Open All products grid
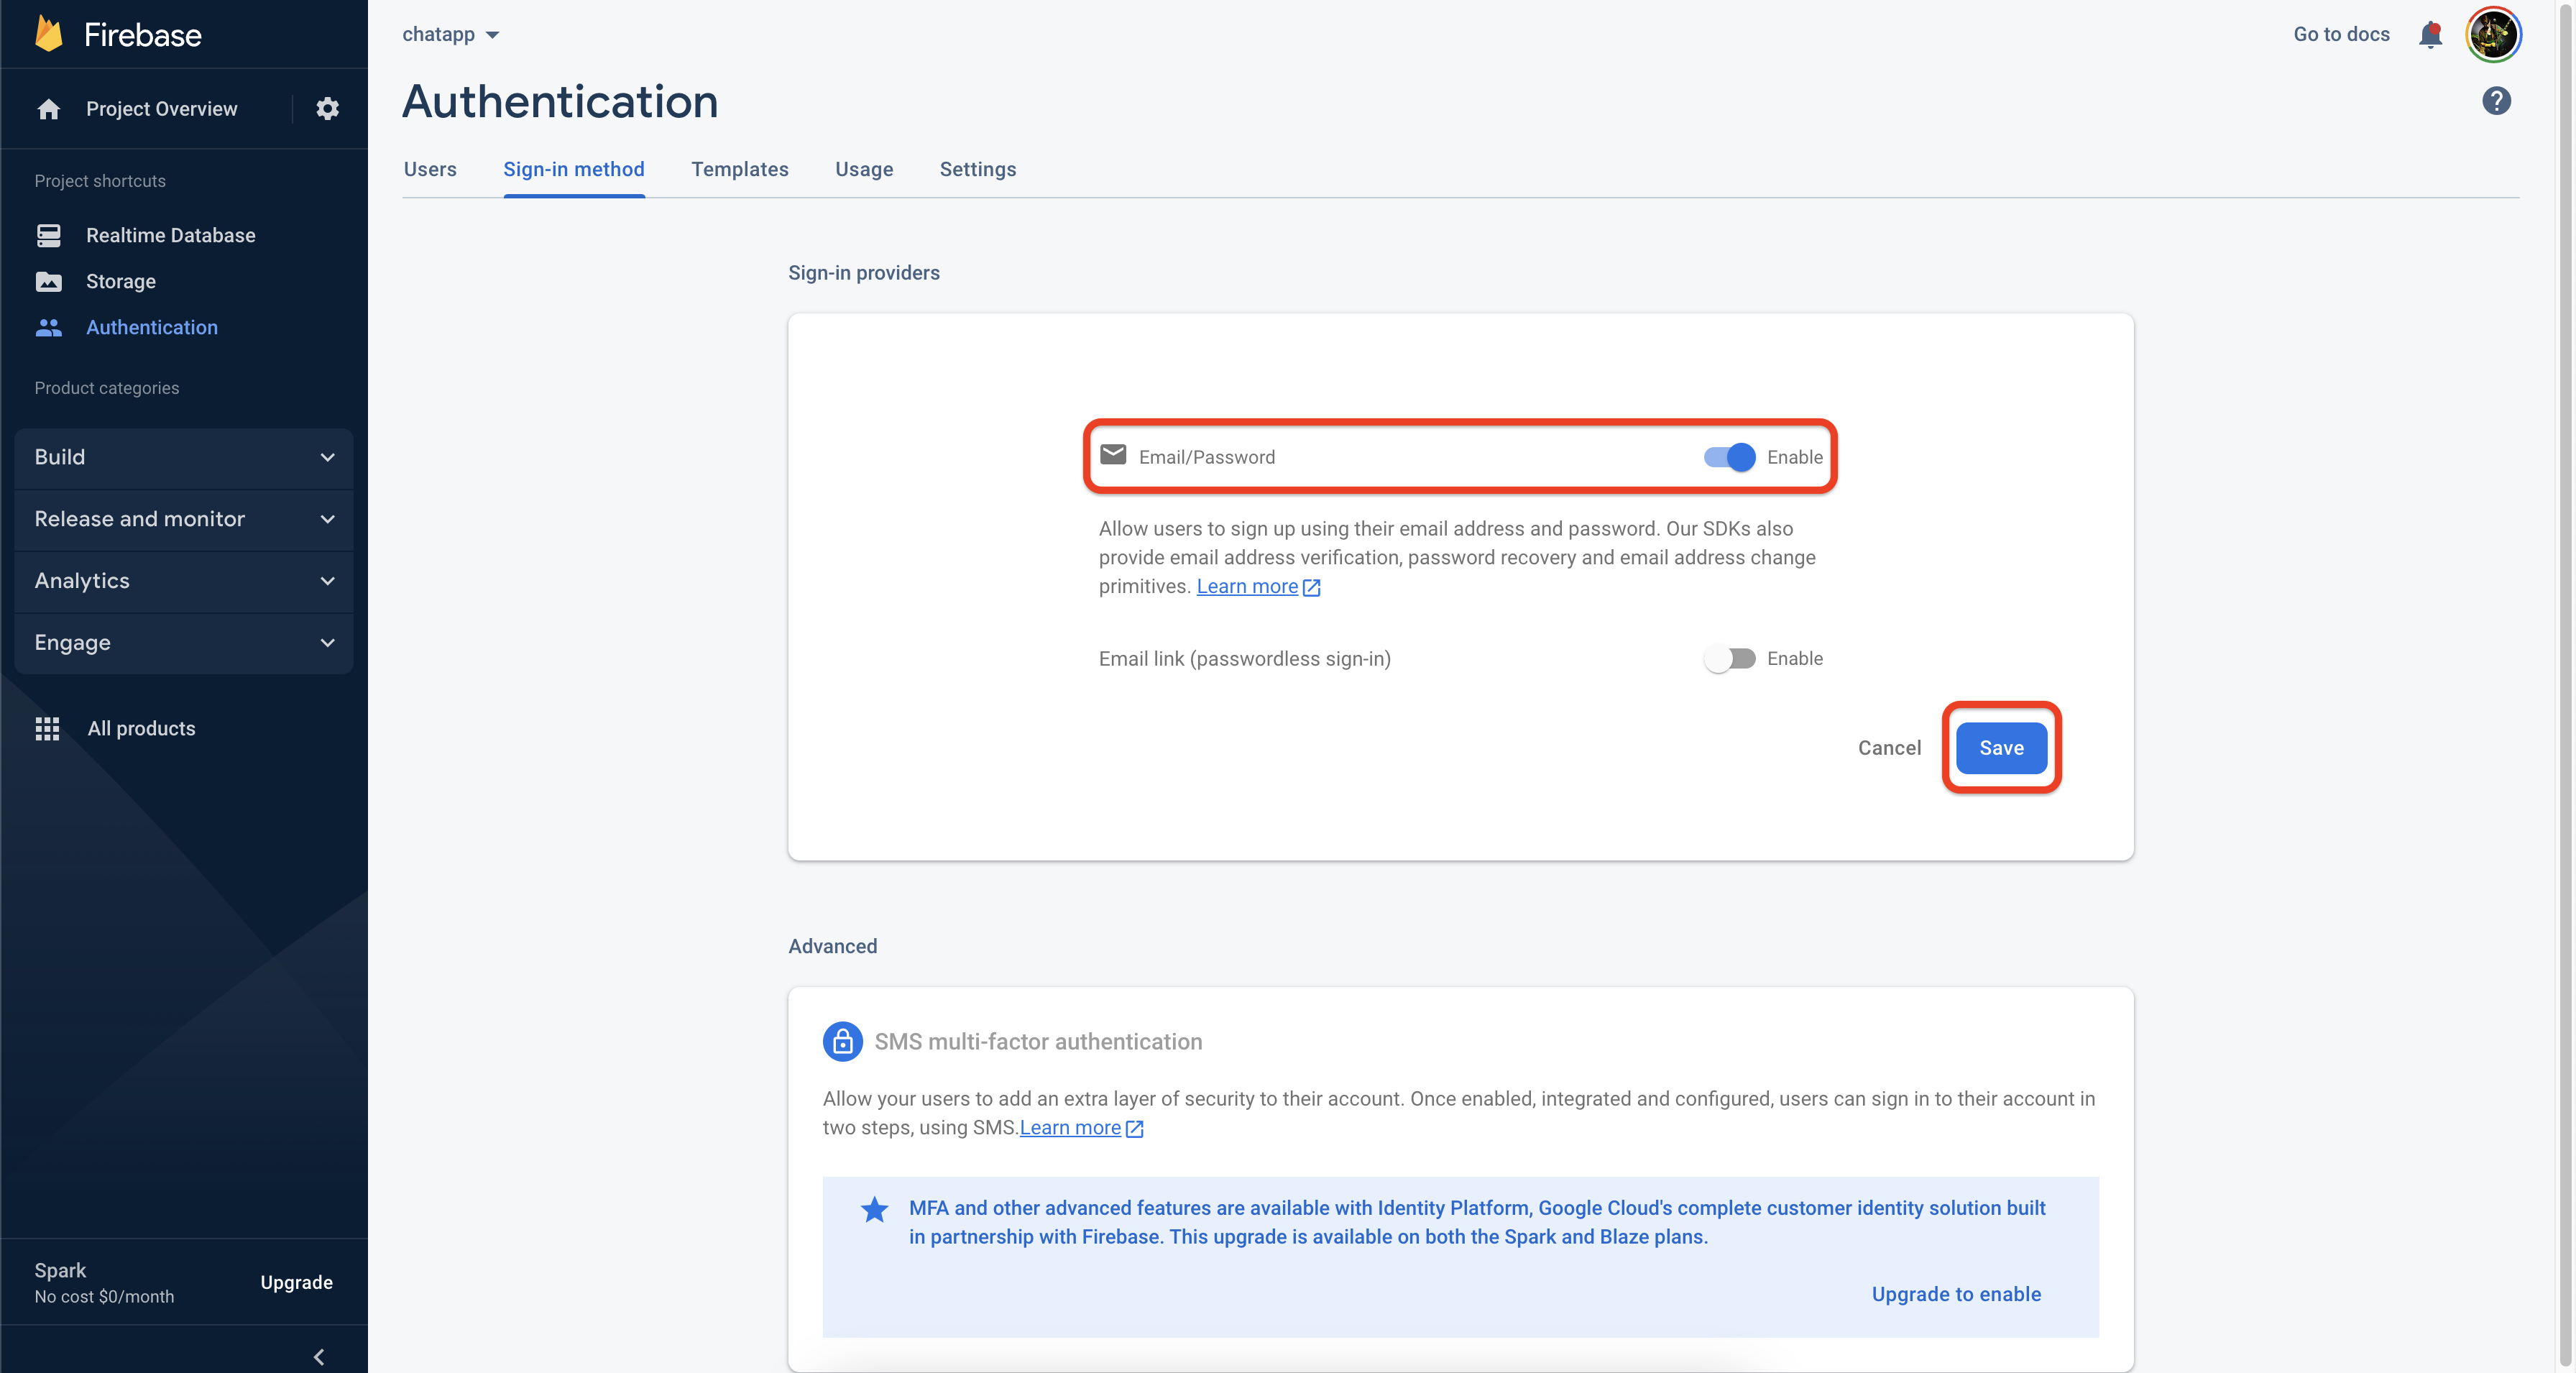Image resolution: width=2576 pixels, height=1373 pixels. [x=141, y=728]
